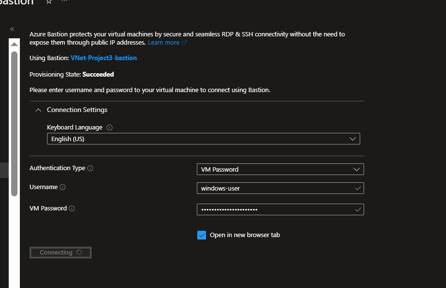Click the favorite star icon beside the title

[48, 2]
